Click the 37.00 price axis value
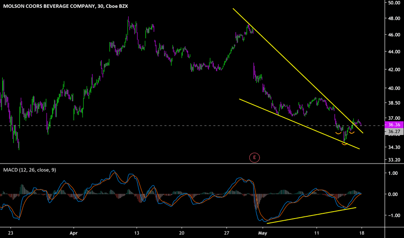The height and width of the screenshot is (238, 404). click(x=394, y=119)
